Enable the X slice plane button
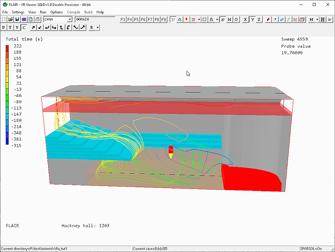The width and height of the screenshot is (335, 252). pos(245,19)
